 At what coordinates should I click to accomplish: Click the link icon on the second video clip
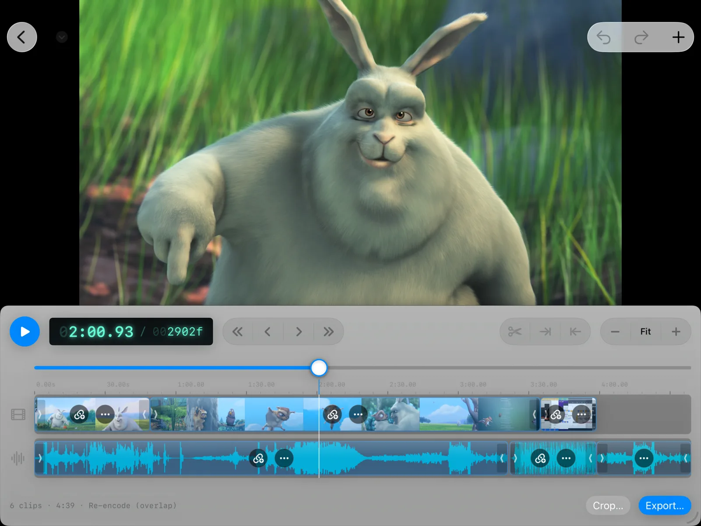coord(333,414)
